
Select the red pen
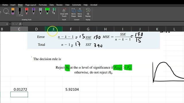coord(27,11)
